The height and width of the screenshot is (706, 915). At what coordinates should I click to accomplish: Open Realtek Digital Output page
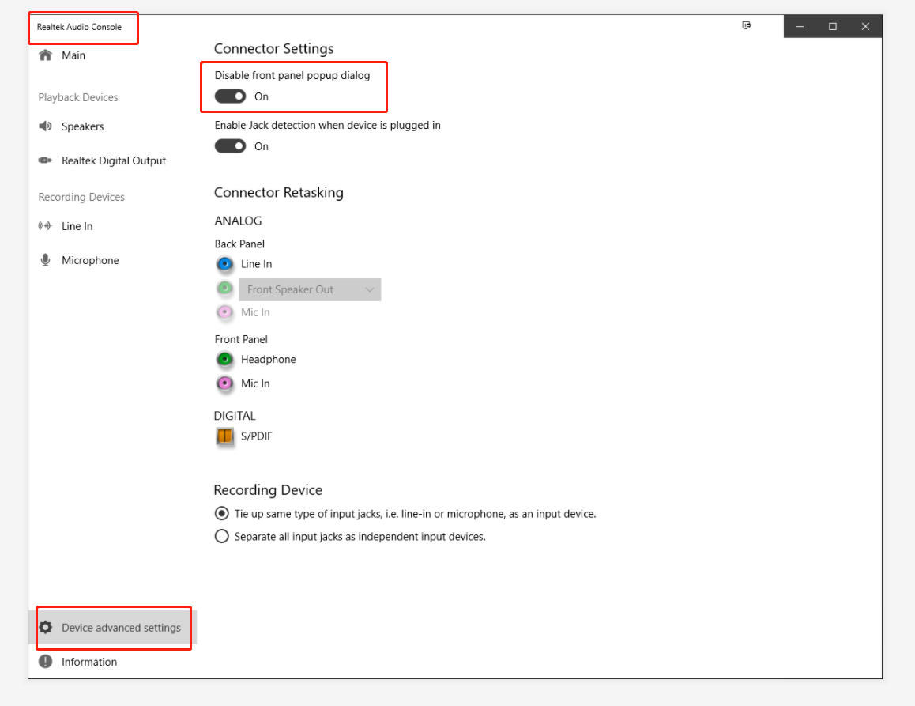click(112, 160)
